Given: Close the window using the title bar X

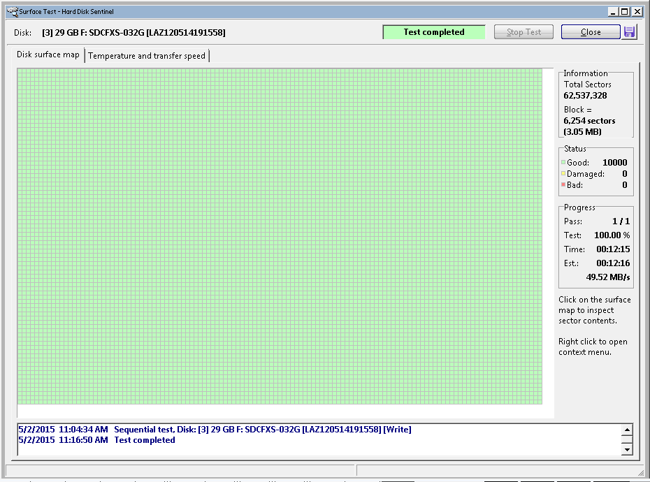Looking at the screenshot, I should (x=638, y=11).
